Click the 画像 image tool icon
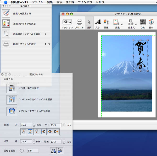This screenshot has width=157, height=156. (x=106, y=22)
